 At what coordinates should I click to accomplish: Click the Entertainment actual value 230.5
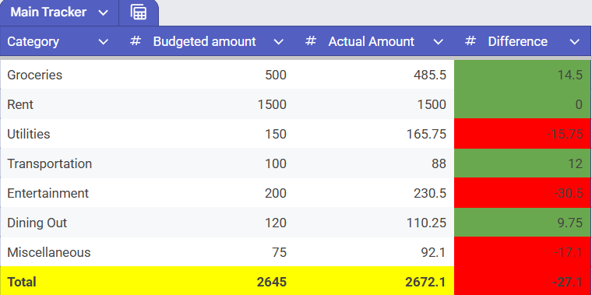[430, 193]
